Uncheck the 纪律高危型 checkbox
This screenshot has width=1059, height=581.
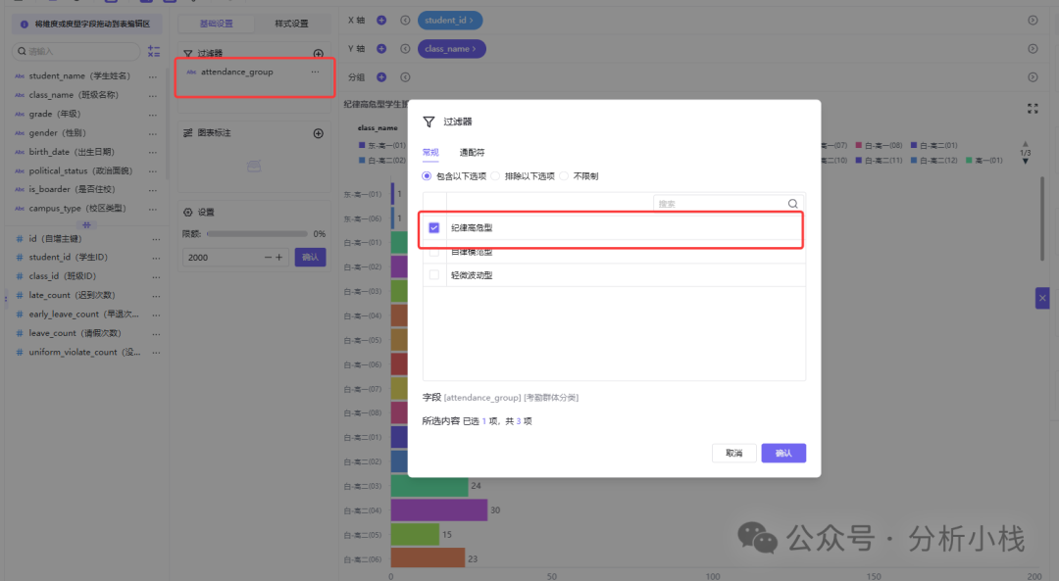pos(434,228)
